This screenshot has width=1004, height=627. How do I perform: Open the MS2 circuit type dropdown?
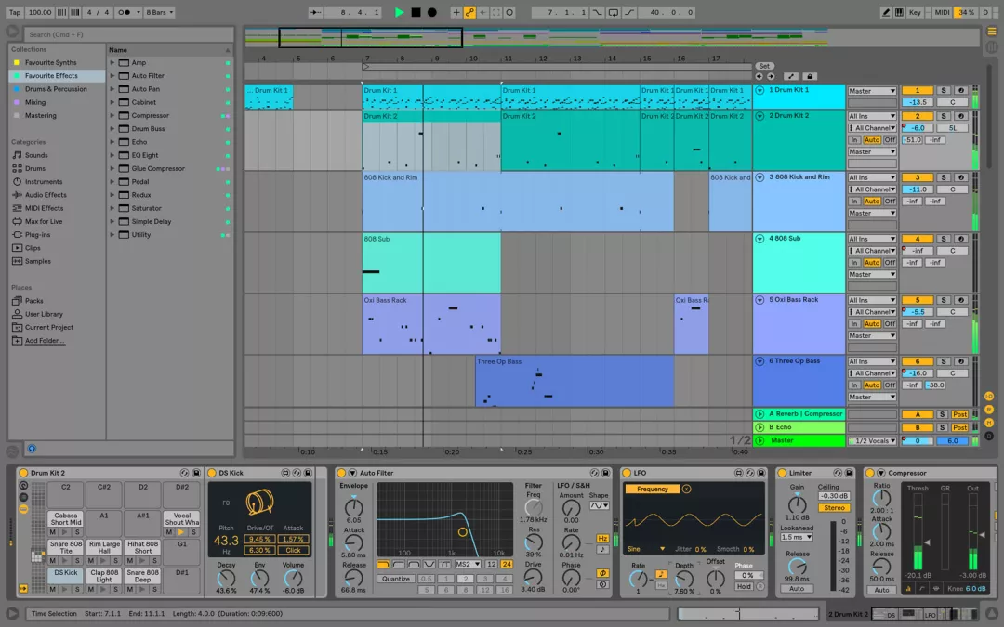point(468,565)
